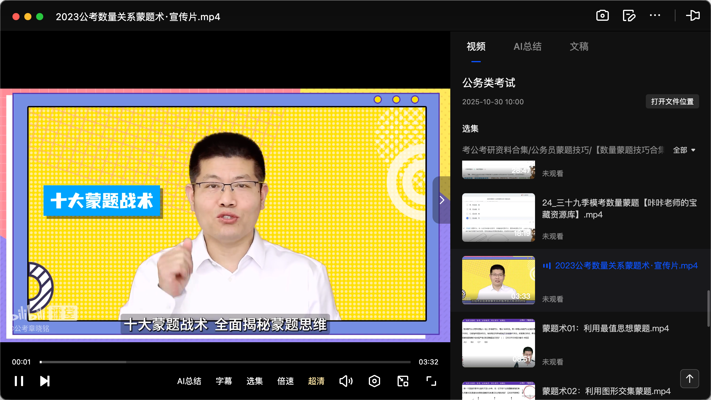Viewport: 711px width, 400px height.
Task: Skip to the next episode
Action: pyautogui.click(x=44, y=381)
